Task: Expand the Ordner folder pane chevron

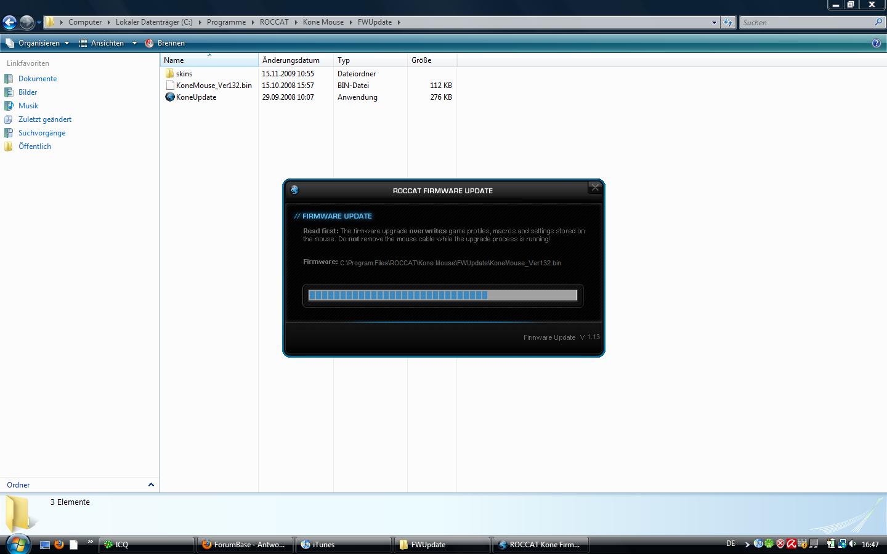Action: click(x=151, y=485)
